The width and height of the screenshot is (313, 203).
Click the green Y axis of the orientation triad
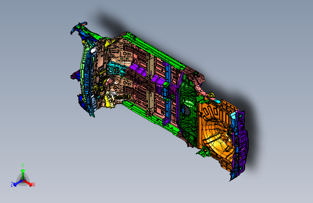coord(23,174)
